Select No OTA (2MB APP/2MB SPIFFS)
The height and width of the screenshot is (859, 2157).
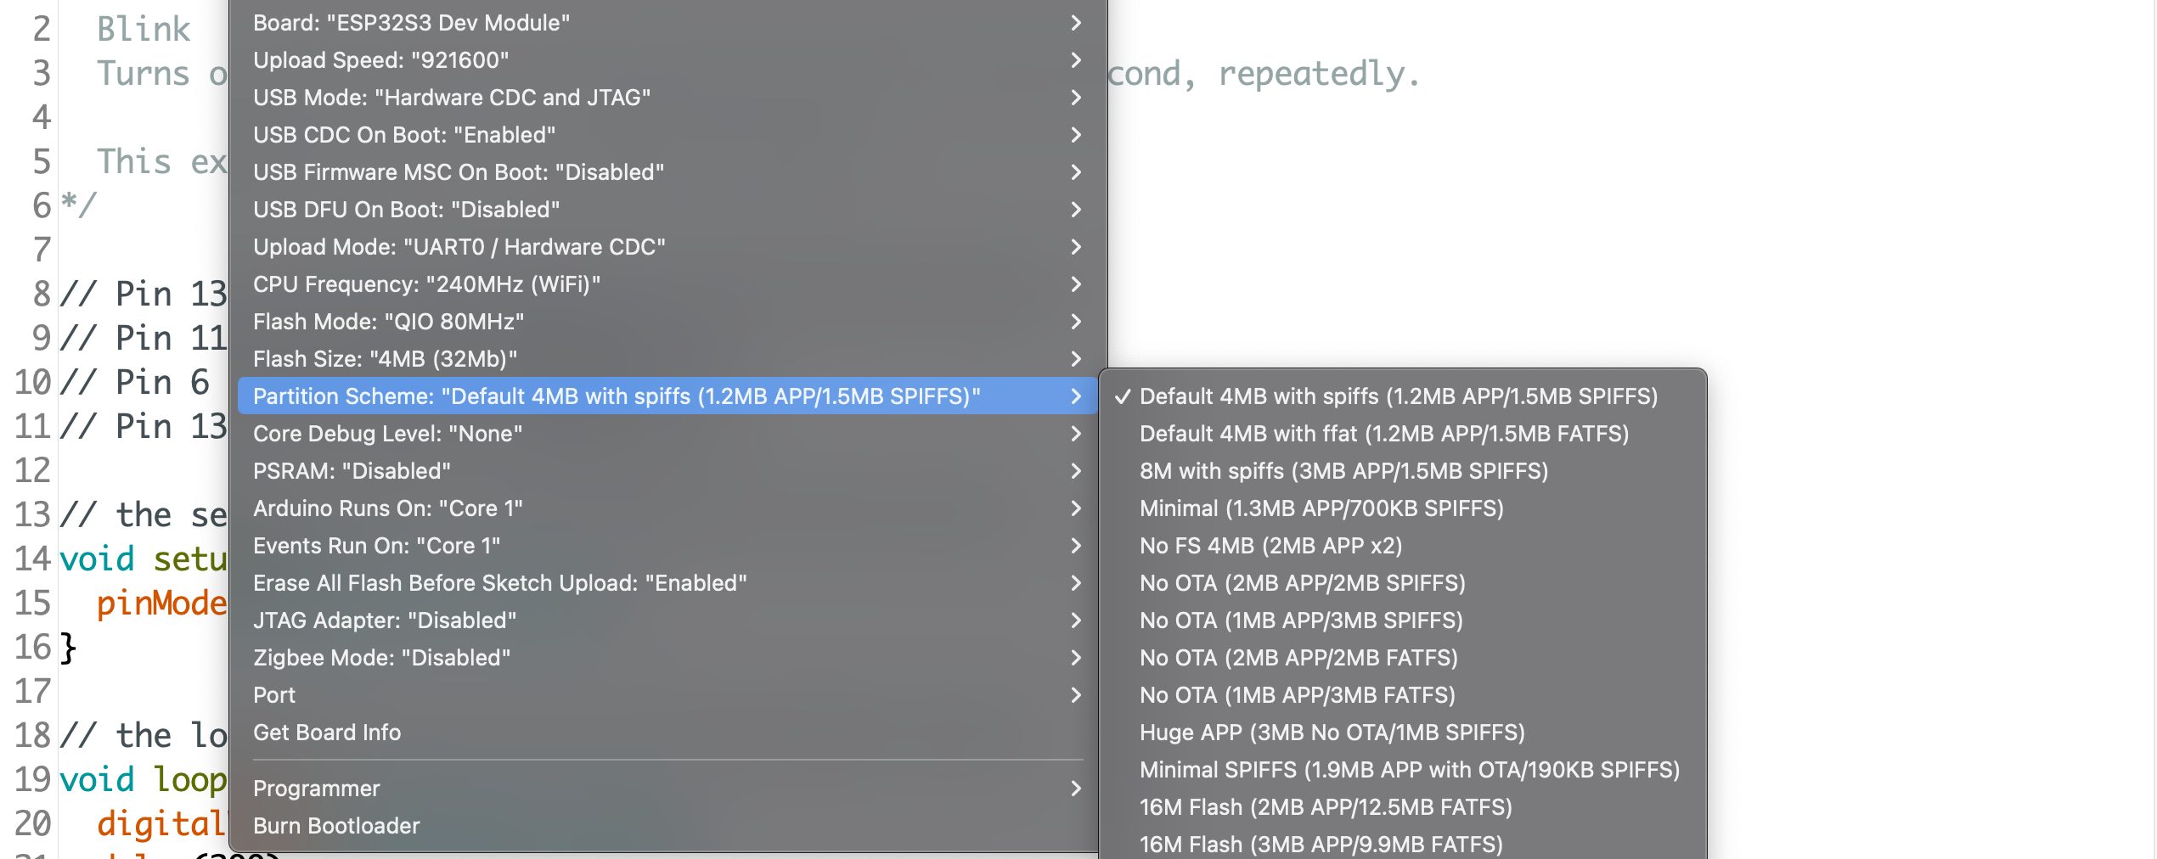(x=1302, y=583)
